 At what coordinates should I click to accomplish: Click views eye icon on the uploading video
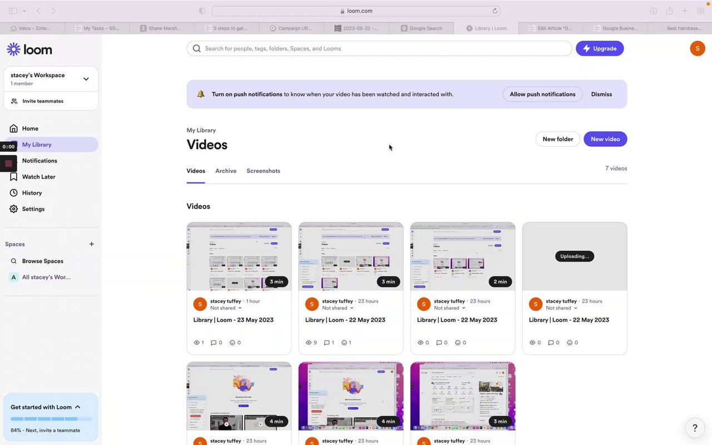pyautogui.click(x=532, y=343)
